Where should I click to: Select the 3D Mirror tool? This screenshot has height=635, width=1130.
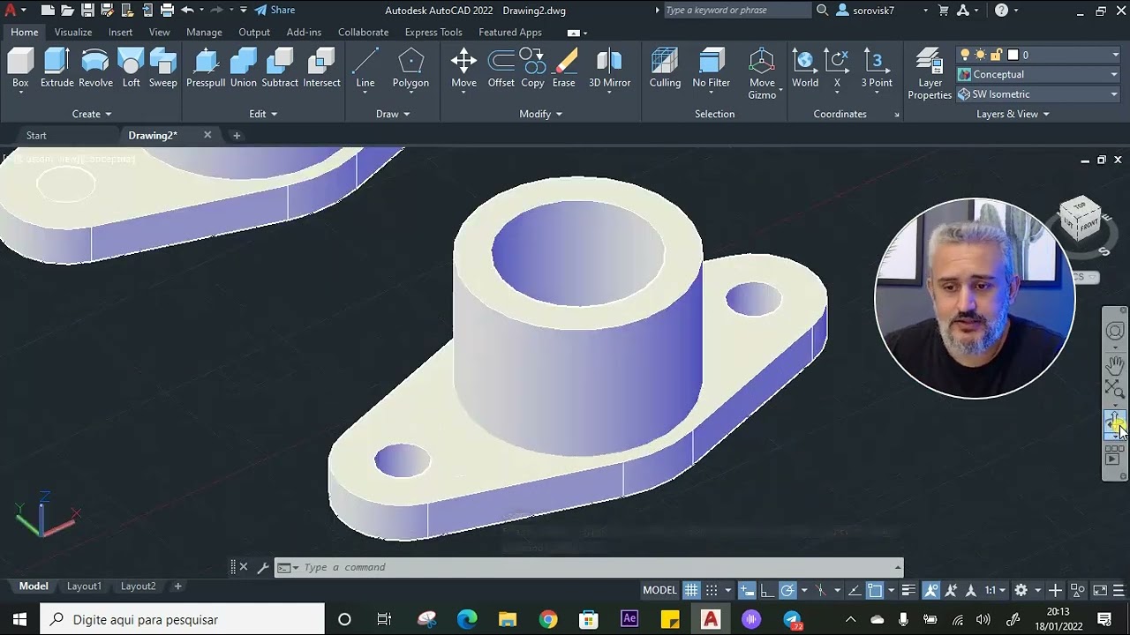point(609,69)
